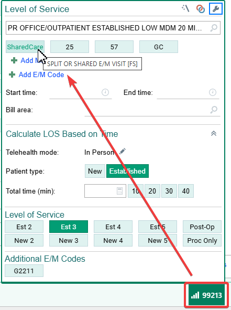Select Est 4 level of service
The width and height of the screenshot is (231, 310).
[x=113, y=227]
